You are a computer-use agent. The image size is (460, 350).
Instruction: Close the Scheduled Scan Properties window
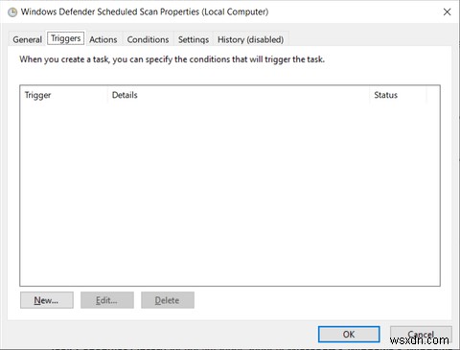[x=447, y=12]
